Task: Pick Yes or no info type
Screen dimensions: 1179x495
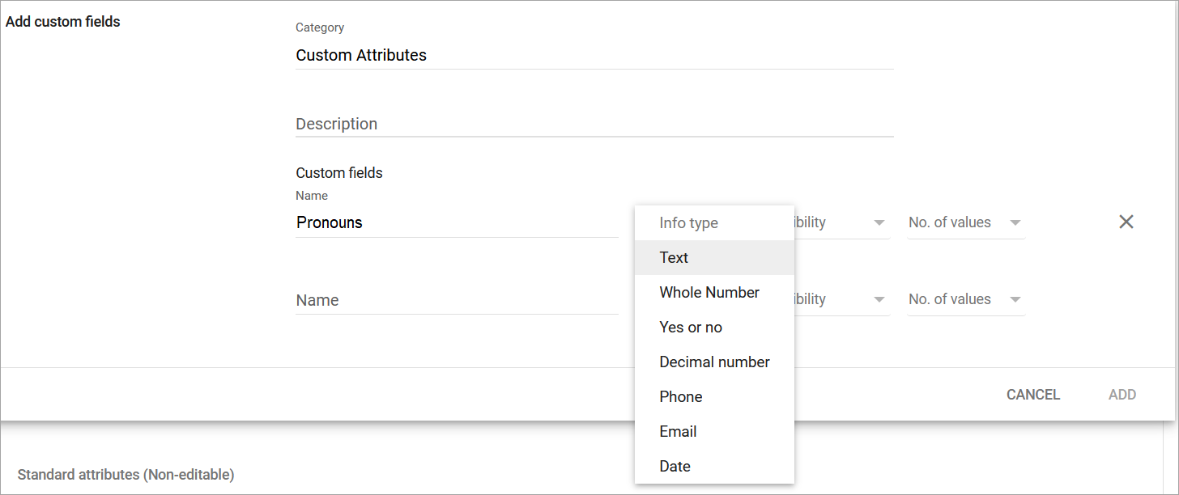Action: [691, 328]
